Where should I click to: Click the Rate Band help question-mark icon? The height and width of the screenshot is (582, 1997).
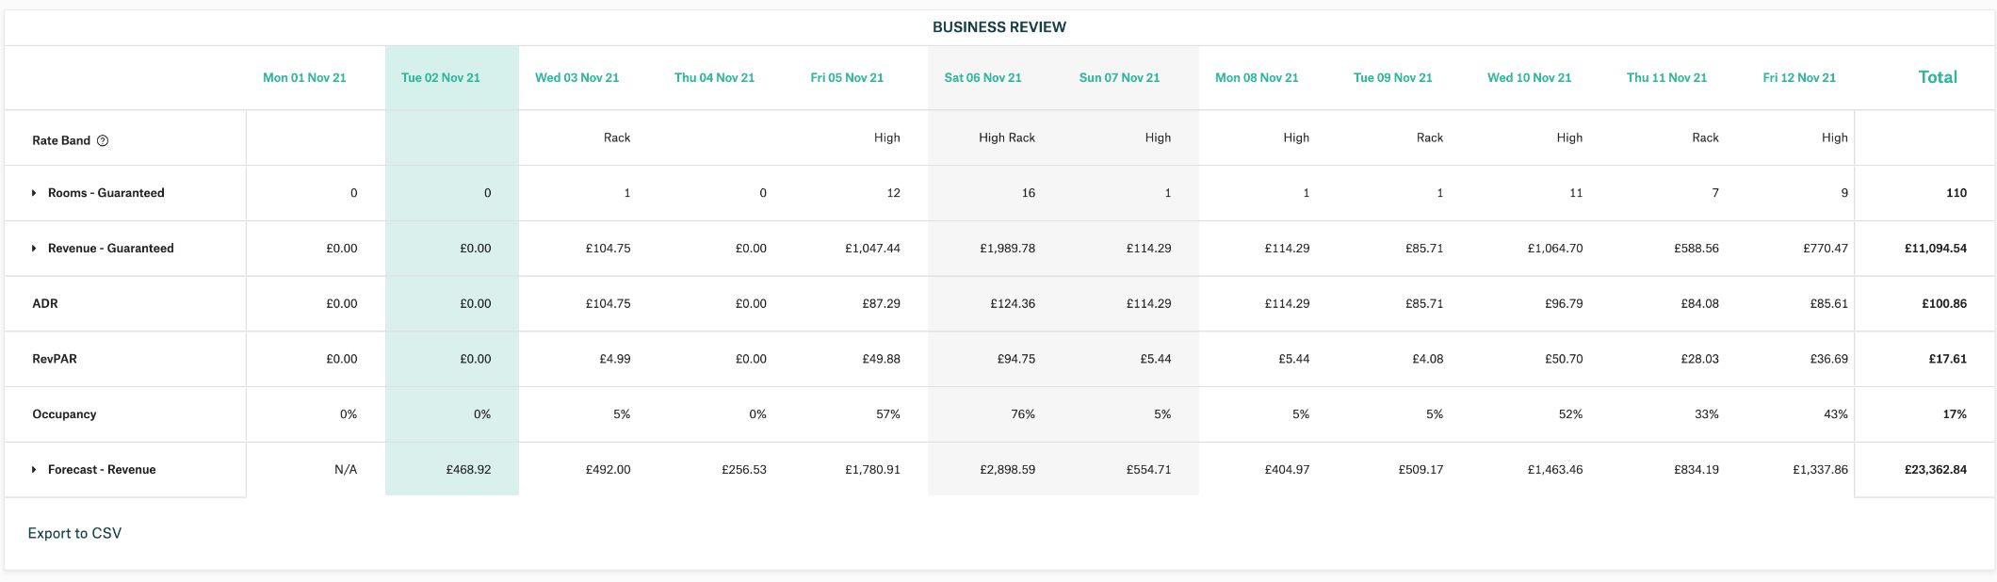(x=103, y=140)
